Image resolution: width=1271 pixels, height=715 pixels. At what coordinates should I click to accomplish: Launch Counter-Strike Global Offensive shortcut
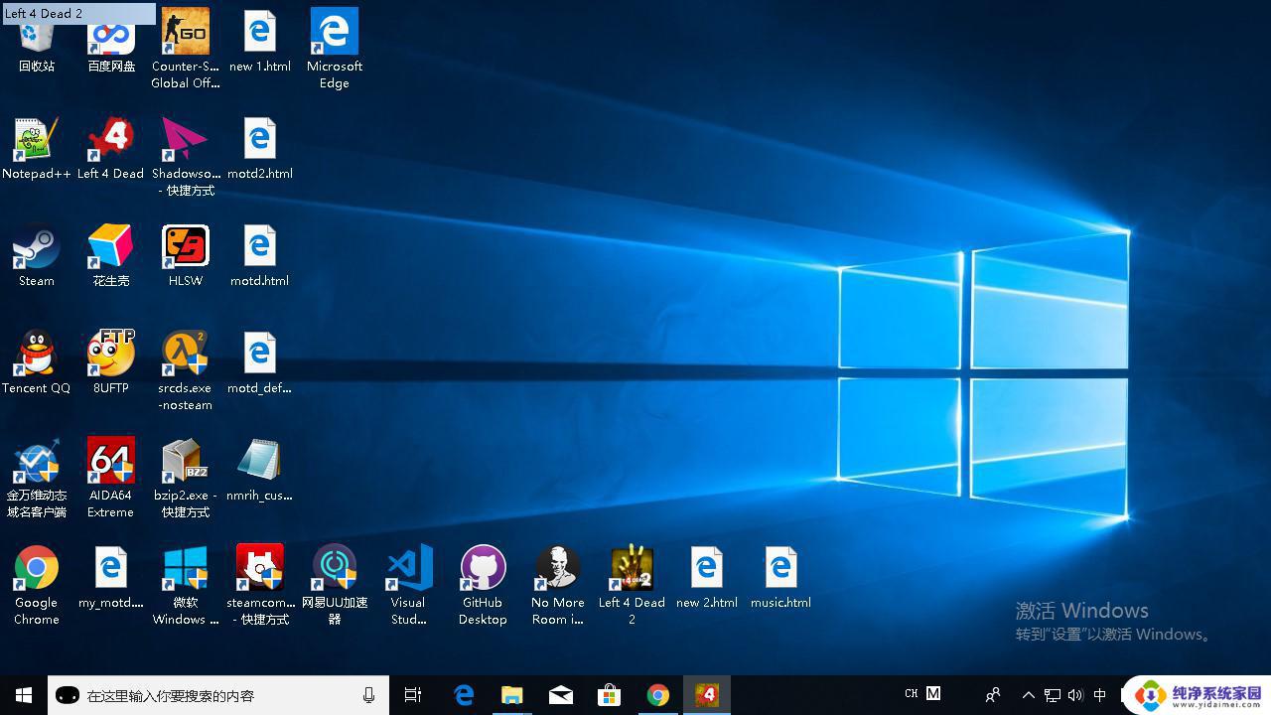[x=186, y=48]
